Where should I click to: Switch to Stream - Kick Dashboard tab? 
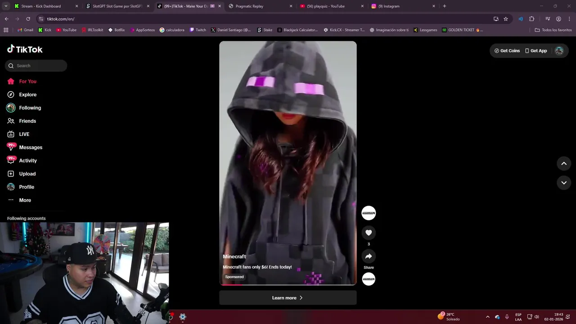(x=45, y=6)
